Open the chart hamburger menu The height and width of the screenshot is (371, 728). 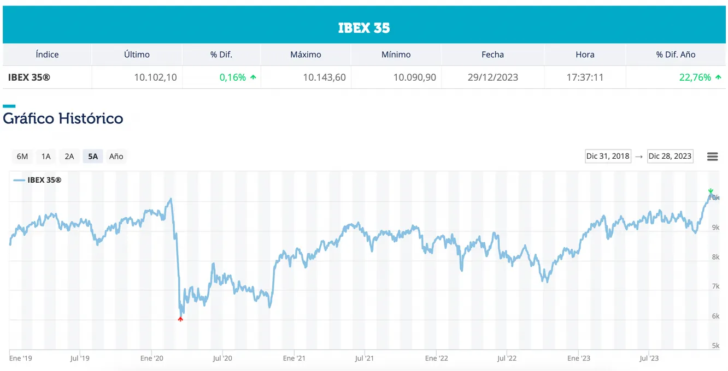tap(712, 157)
